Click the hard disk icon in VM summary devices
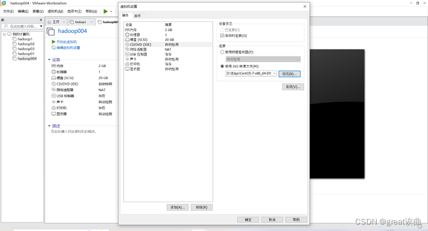The image size is (428, 231). (x=53, y=77)
